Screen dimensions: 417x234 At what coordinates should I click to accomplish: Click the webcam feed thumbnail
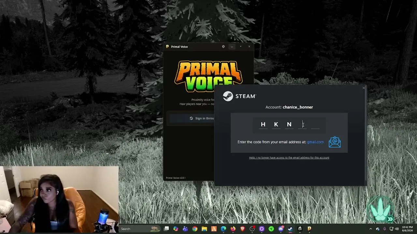tap(59, 200)
